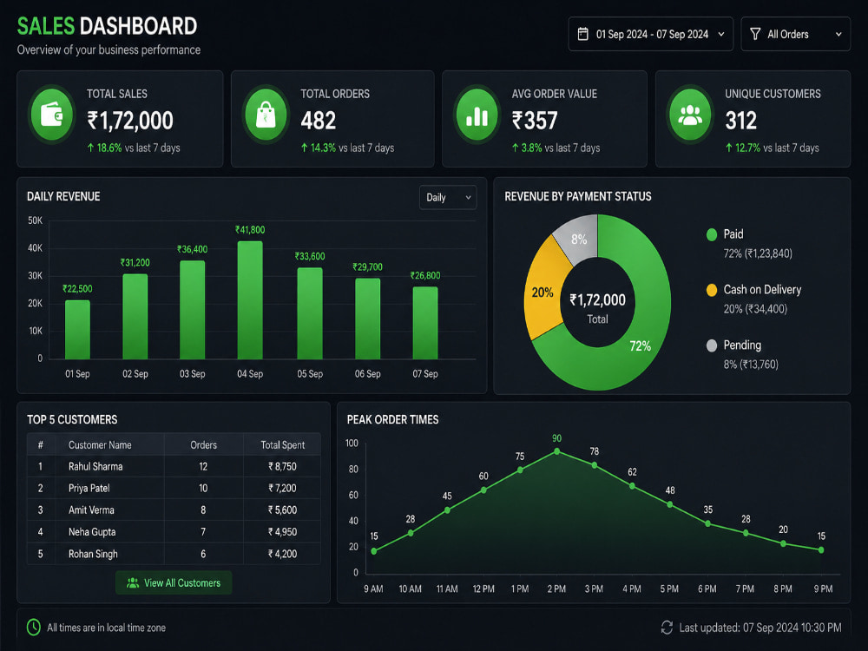Select the 02 Sep revenue bar
Viewport: 868px width, 651px height.
tap(135, 317)
